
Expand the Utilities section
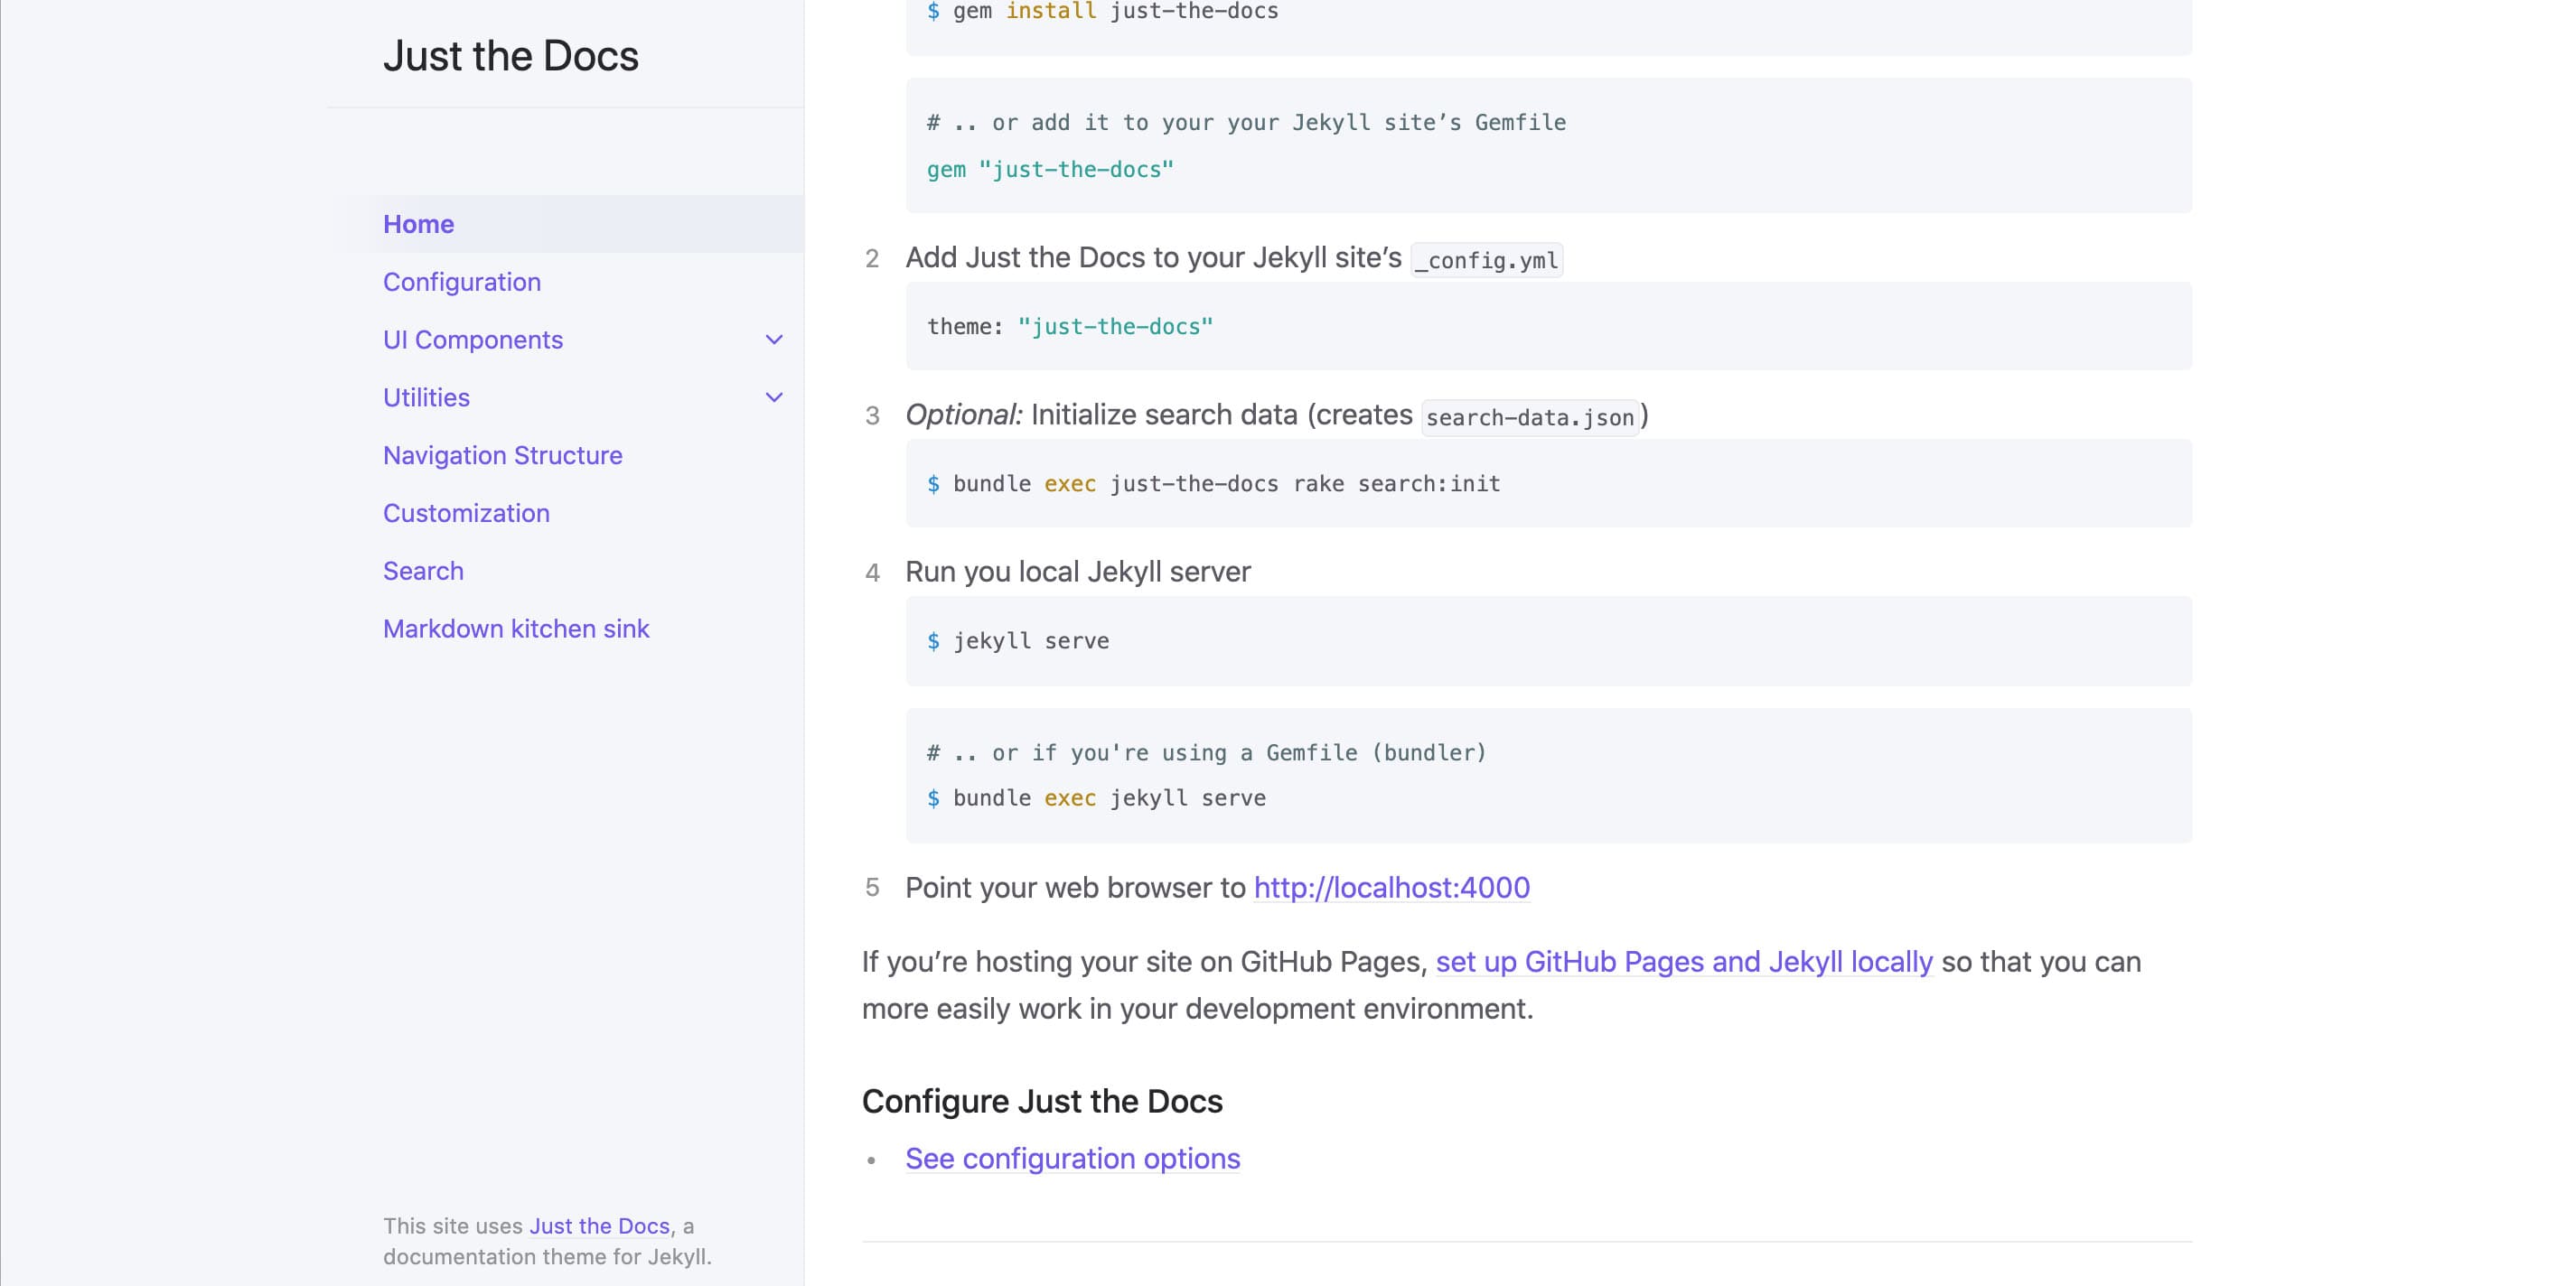(x=425, y=396)
